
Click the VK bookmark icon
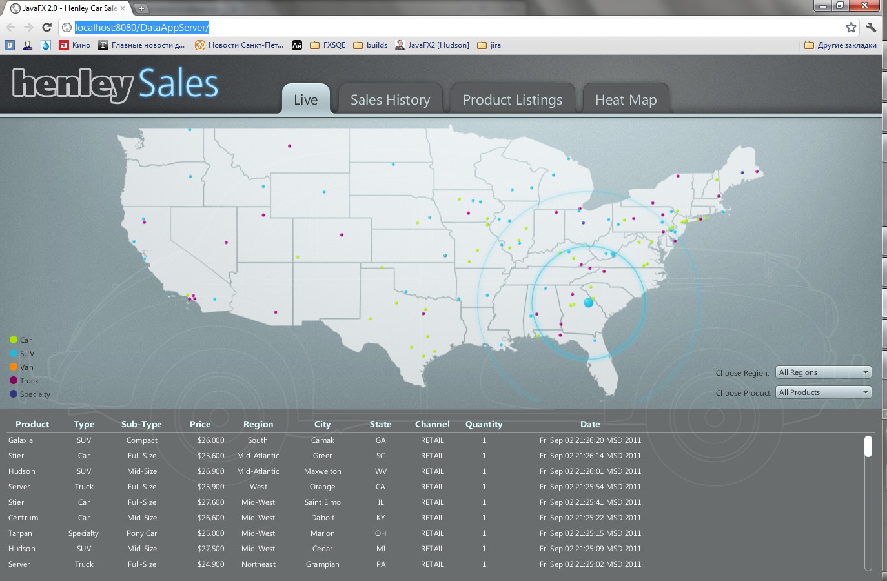[10, 45]
